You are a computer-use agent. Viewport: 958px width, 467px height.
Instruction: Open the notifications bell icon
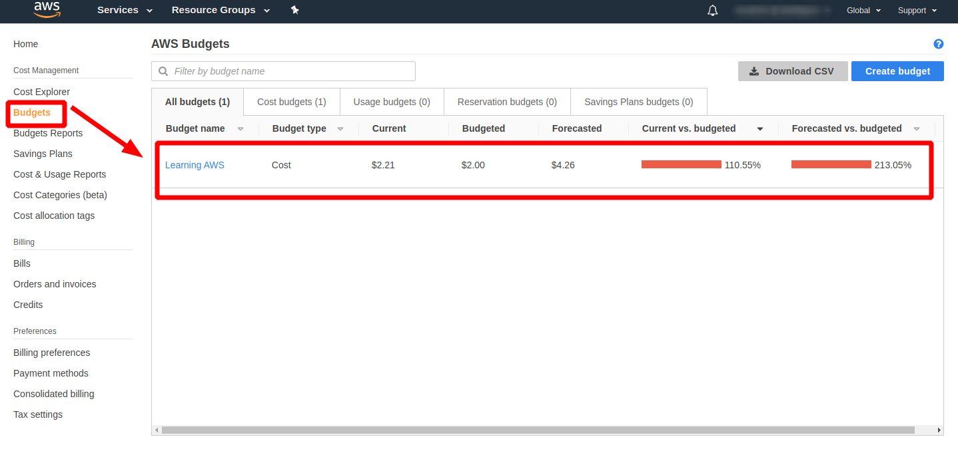coord(713,11)
